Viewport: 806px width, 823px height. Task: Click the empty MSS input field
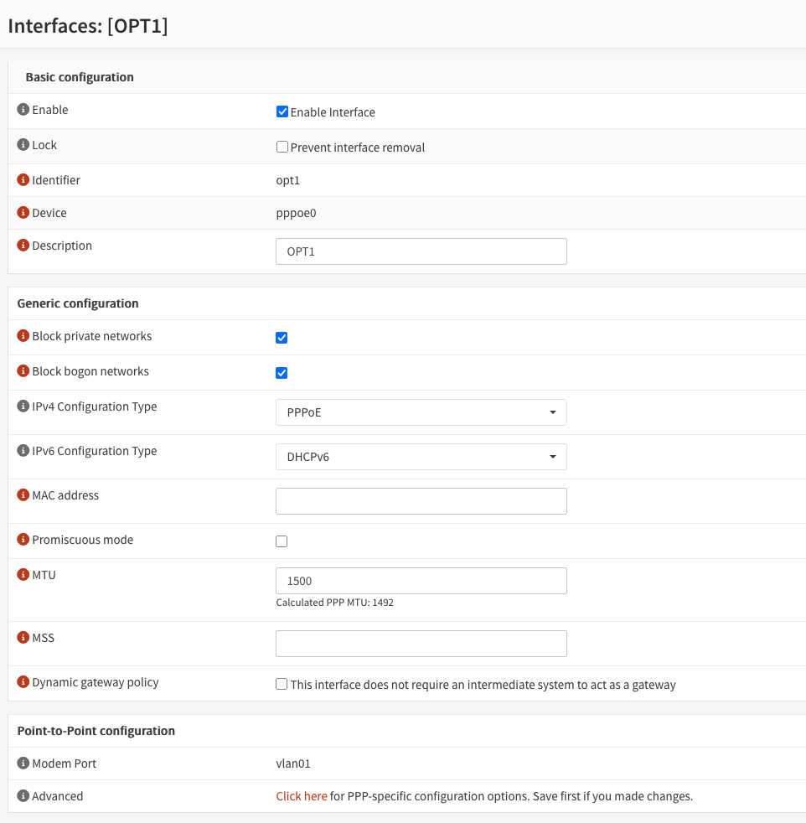[x=421, y=644]
